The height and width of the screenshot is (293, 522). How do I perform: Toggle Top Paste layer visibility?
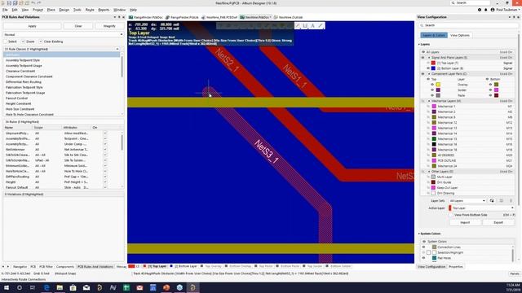pyautogui.click(x=432, y=95)
